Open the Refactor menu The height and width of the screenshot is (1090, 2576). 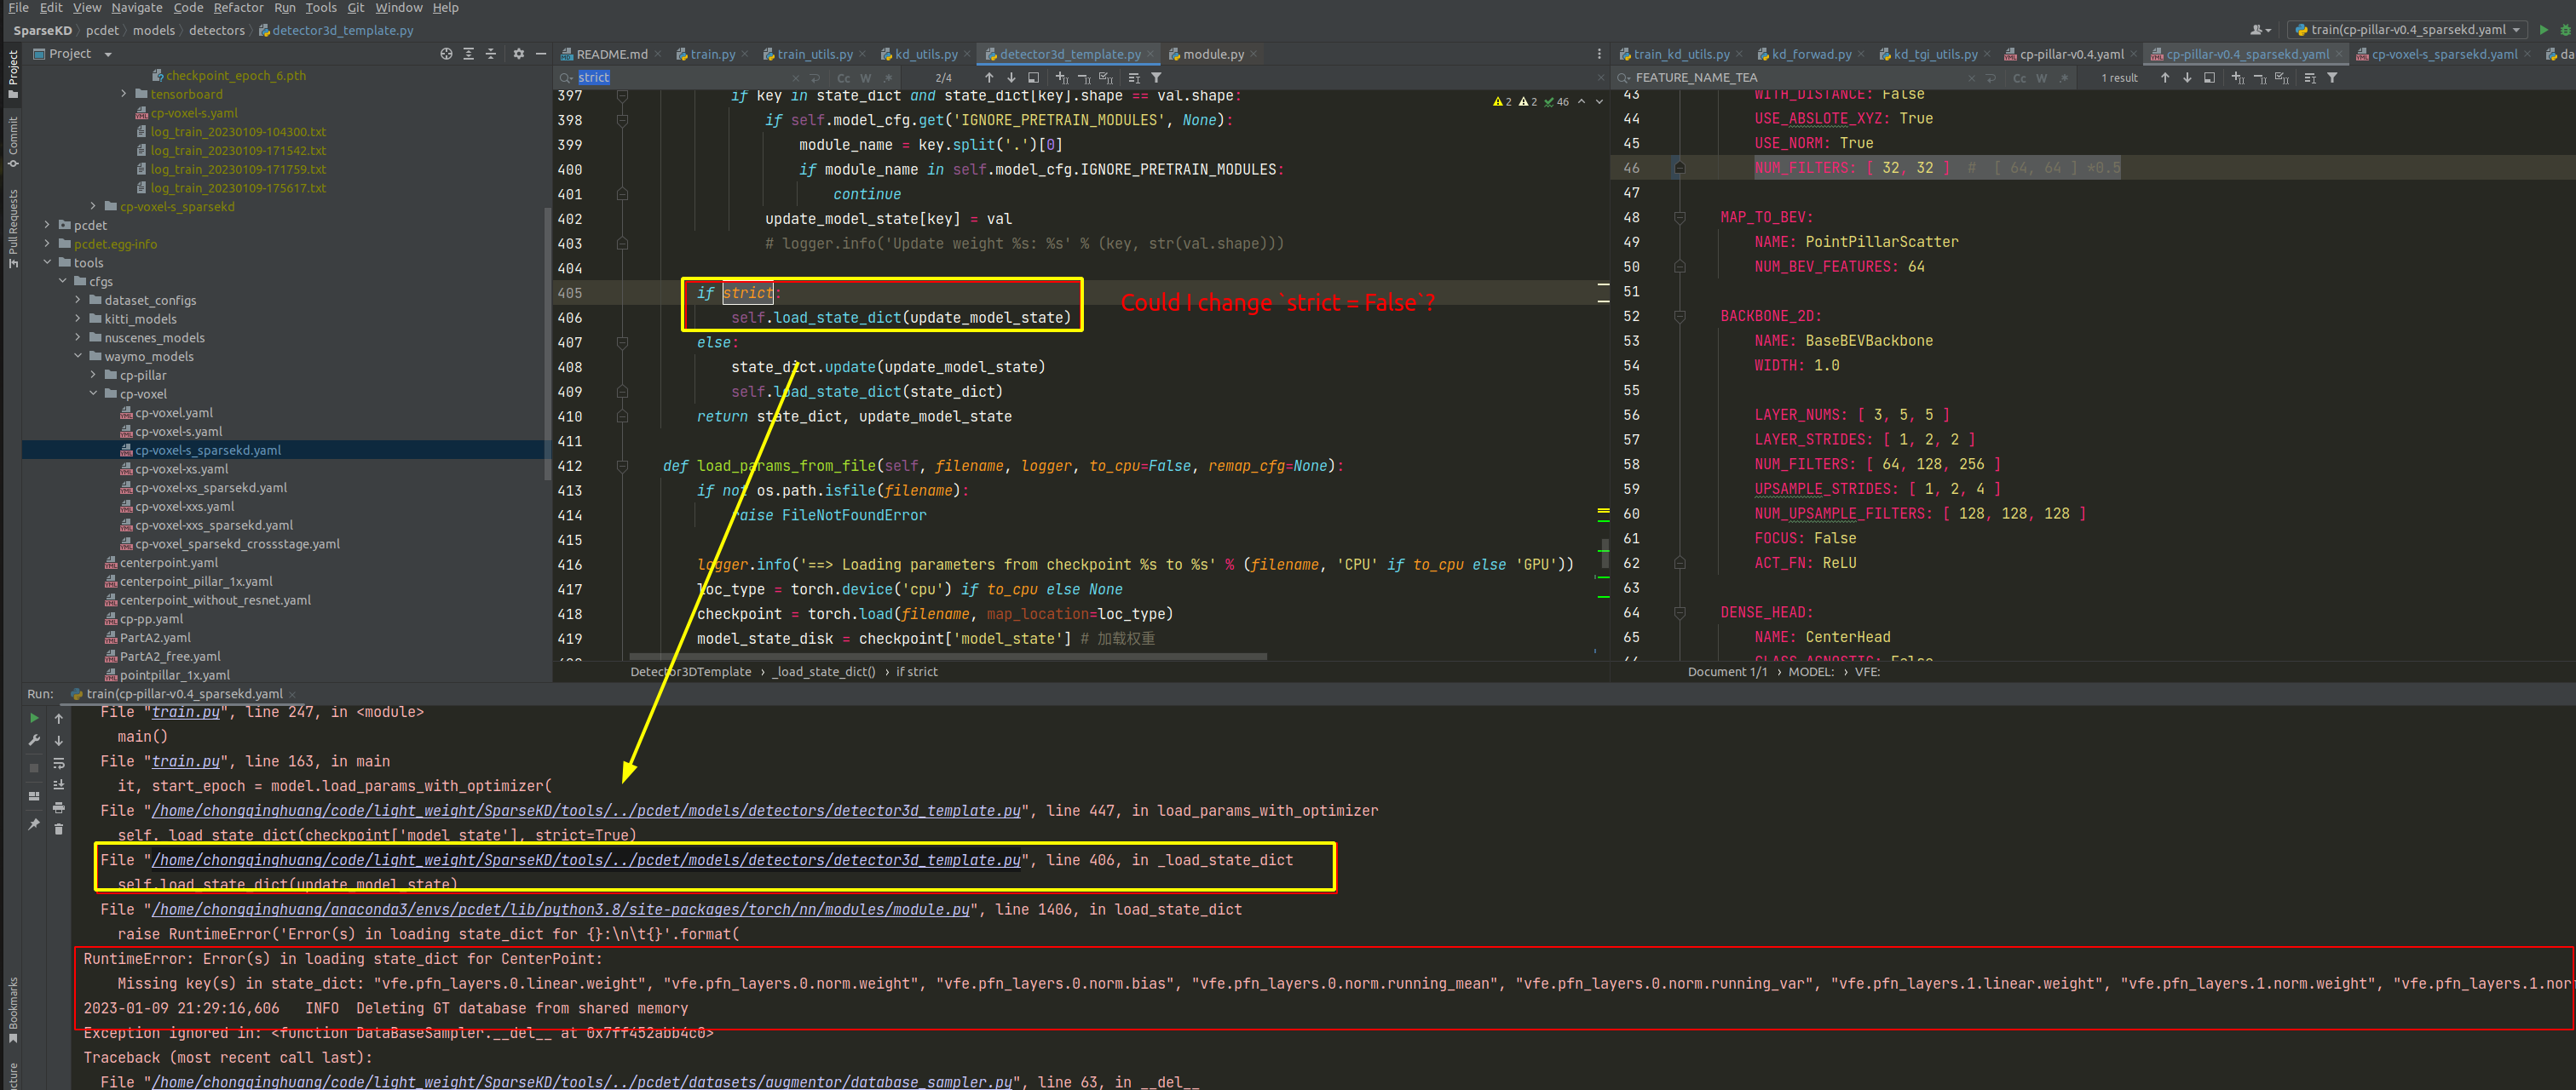coord(238,8)
